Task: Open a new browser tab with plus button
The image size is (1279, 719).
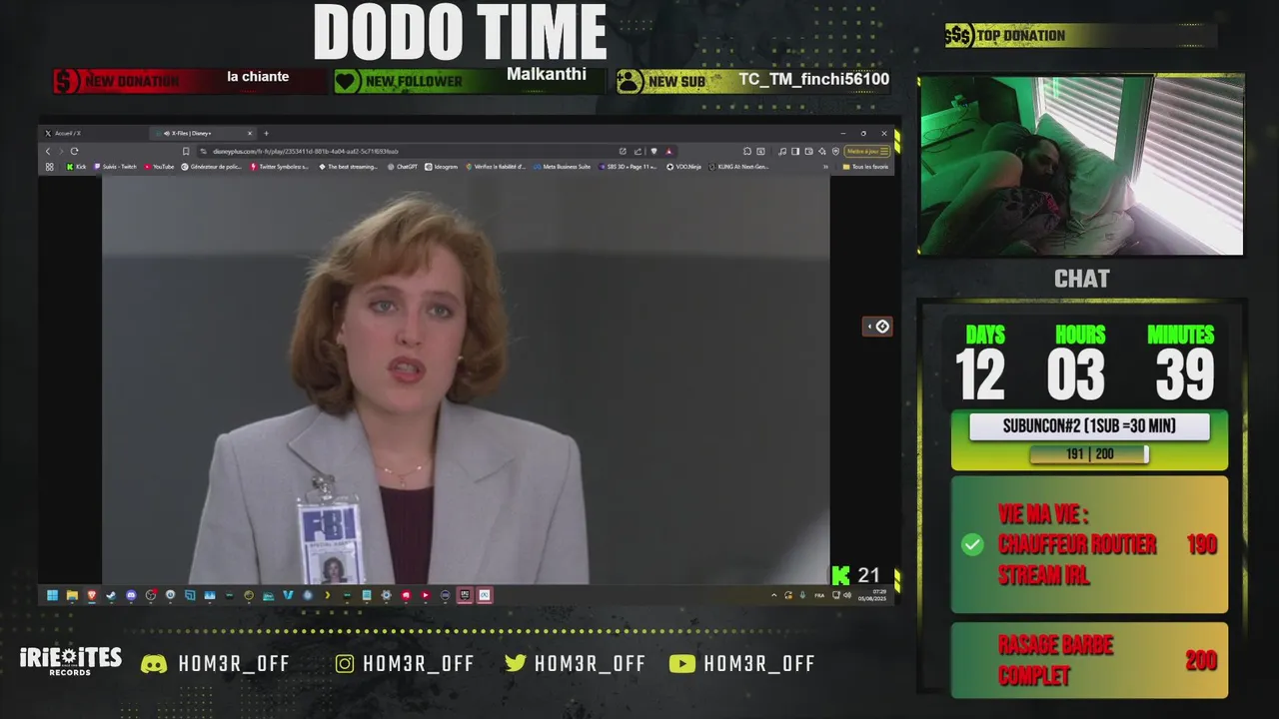Action: [x=266, y=133]
